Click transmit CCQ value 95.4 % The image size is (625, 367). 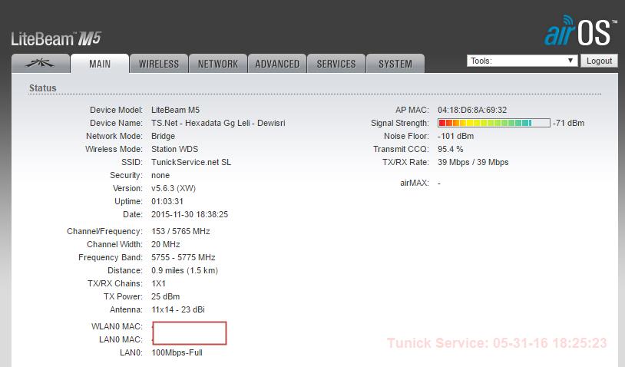451,149
